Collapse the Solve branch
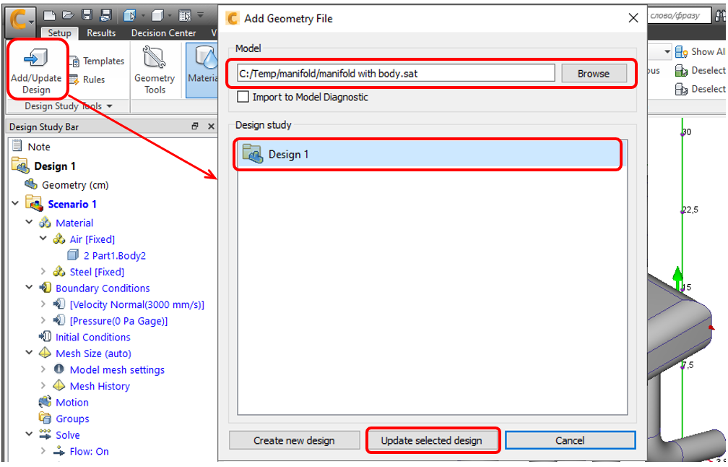The height and width of the screenshot is (467, 728). click(29, 434)
